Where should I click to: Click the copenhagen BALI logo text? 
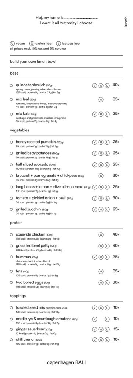66,362
